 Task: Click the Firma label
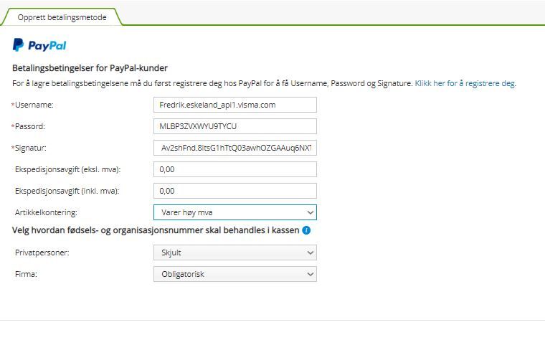(x=27, y=275)
